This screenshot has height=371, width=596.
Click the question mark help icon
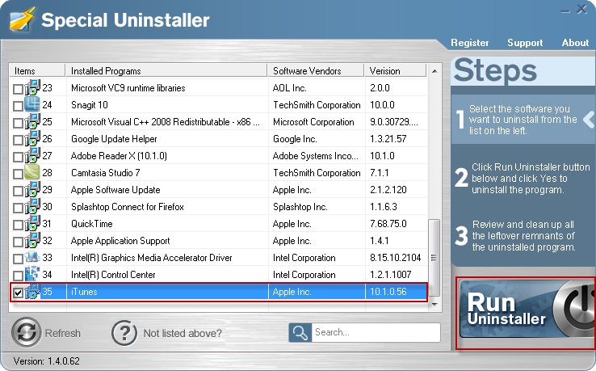click(124, 333)
